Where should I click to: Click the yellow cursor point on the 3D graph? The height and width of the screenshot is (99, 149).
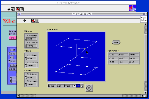pyautogui.click(x=85, y=49)
